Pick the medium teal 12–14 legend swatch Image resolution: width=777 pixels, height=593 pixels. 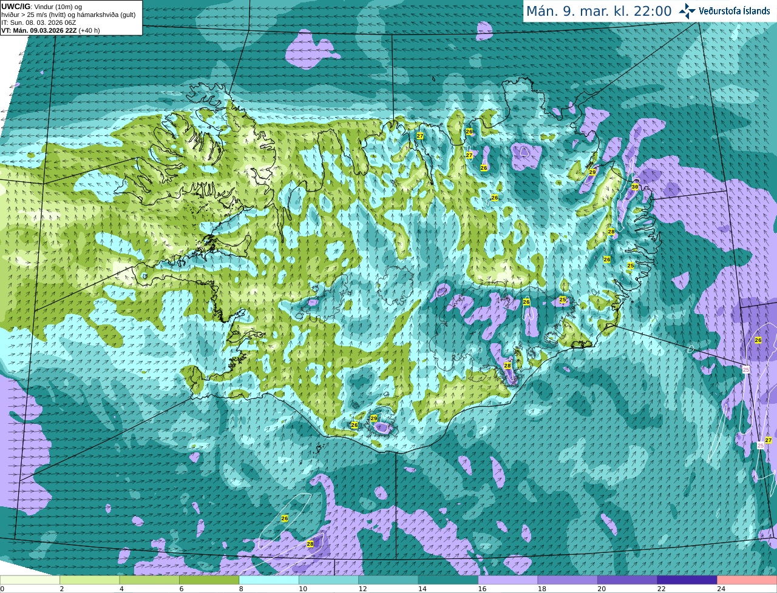click(388, 580)
